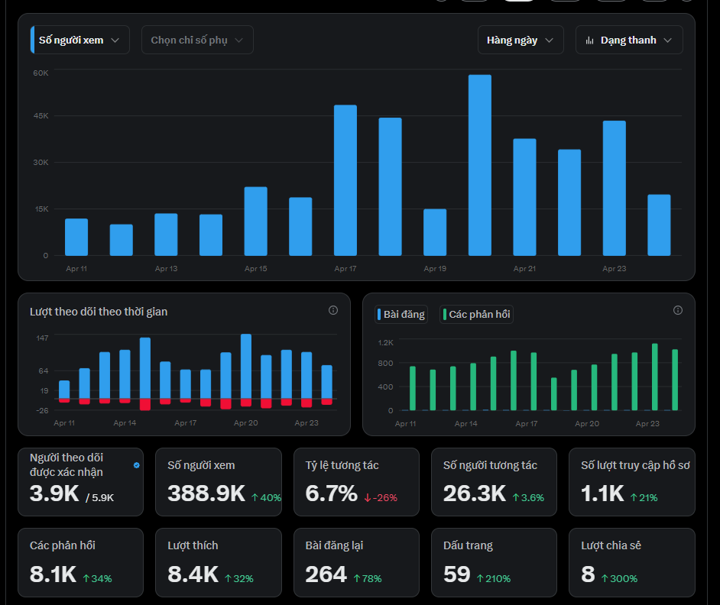Screen dimensions: 720x605
Task: Click the bar chart icon in Dạng thanh
Action: 589,40
